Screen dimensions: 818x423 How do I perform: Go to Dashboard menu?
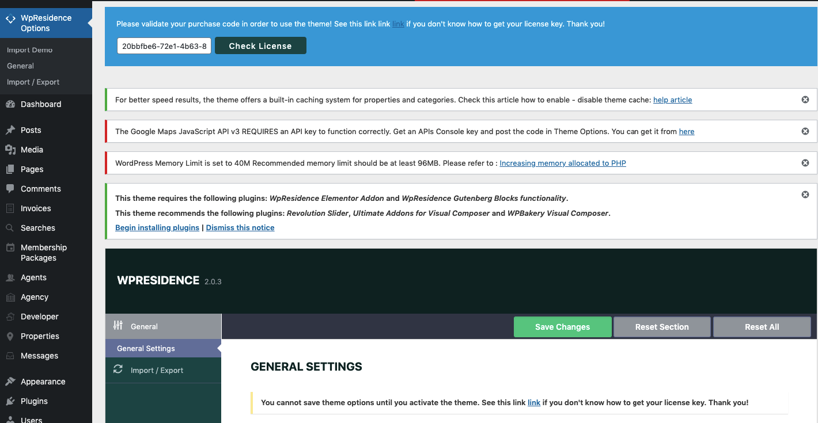click(46, 104)
